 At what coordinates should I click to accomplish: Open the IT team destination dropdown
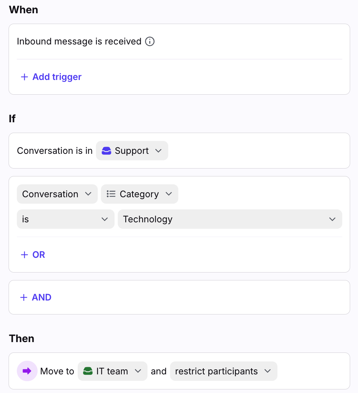[112, 371]
